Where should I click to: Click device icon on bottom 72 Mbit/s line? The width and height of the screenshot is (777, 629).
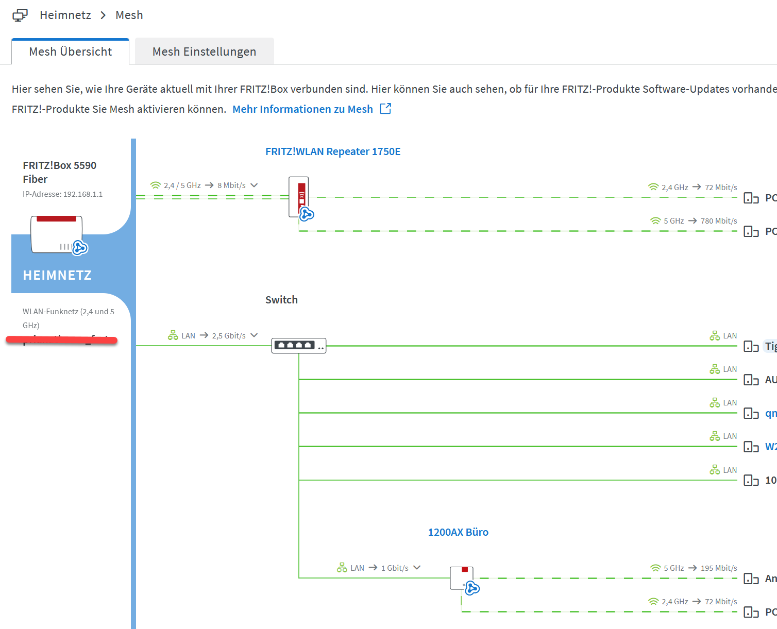[x=751, y=612]
